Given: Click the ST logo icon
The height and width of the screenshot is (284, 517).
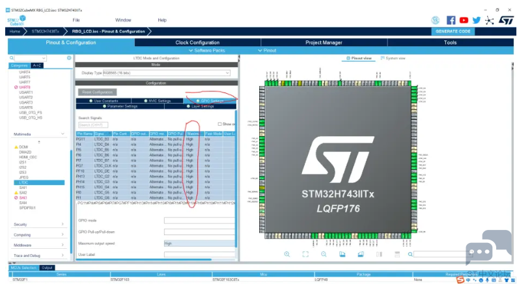Looking at the screenshot, I should [506, 20].
